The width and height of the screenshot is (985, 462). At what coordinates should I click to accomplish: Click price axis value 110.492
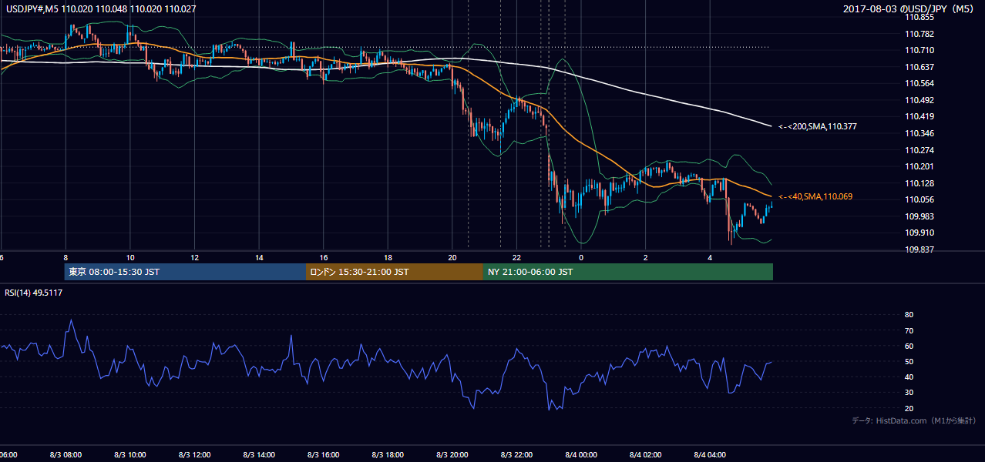click(920, 100)
